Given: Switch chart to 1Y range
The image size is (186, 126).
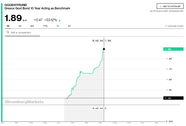Looking at the screenshot, I should click(58, 26).
